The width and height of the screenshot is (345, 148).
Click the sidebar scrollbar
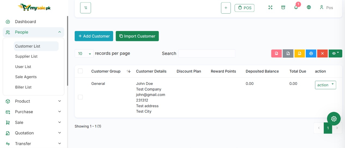[x=68, y=51]
